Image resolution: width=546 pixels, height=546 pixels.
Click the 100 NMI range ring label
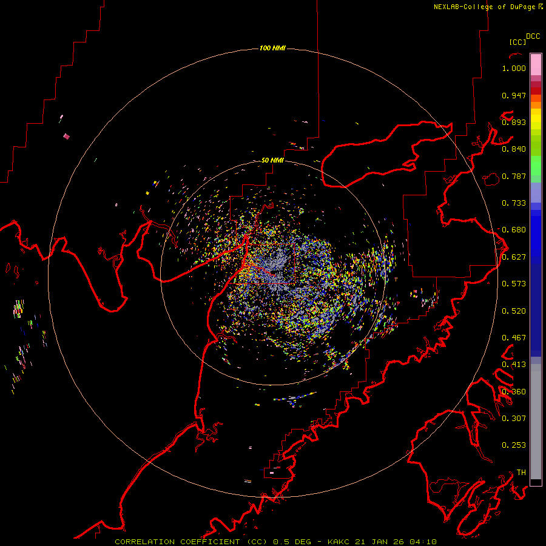pyautogui.click(x=272, y=48)
